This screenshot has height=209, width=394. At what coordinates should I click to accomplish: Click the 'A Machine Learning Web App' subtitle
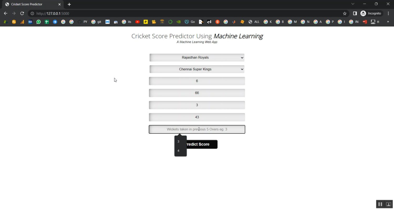197,42
